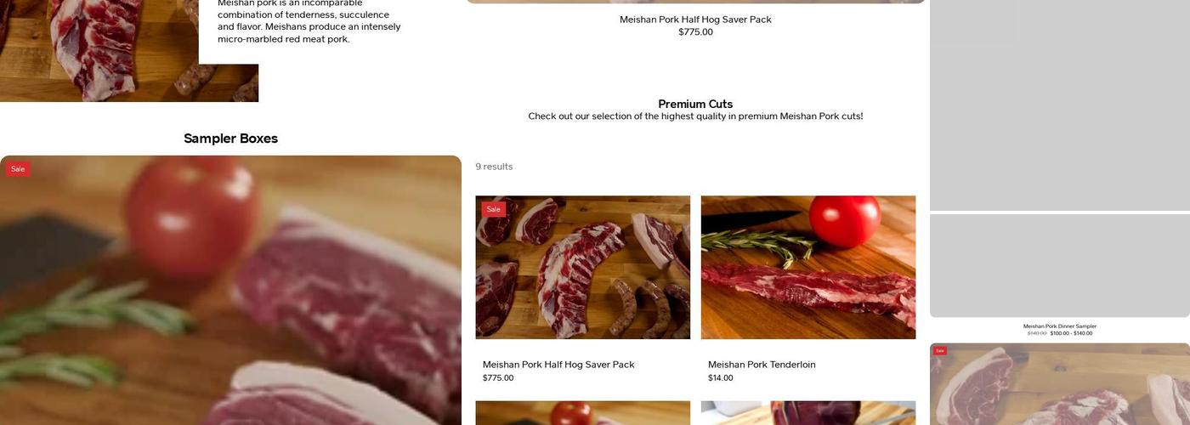This screenshot has height=425, width=1190.
Task: Click the gray placeholder image above Dinner Sampler title
Action: tap(1059, 265)
